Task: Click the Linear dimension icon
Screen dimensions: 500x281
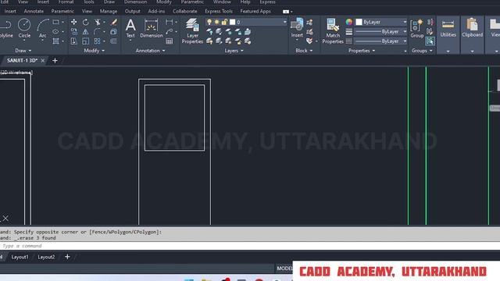Action: coord(169,22)
